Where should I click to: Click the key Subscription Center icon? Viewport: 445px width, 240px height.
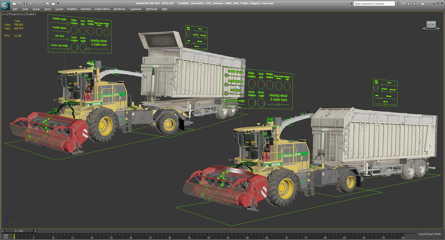tap(404, 4)
